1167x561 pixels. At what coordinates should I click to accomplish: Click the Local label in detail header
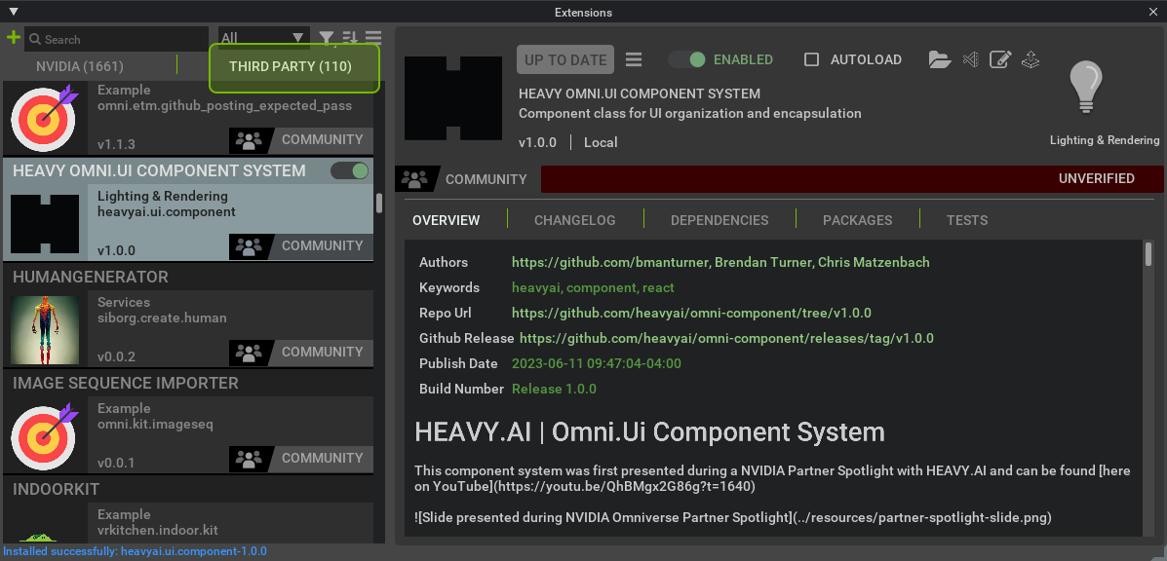point(601,142)
